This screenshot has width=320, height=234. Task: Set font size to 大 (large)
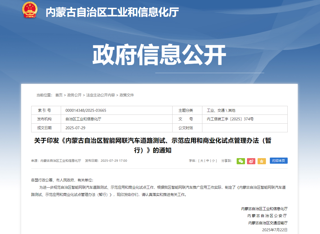coord(202,161)
